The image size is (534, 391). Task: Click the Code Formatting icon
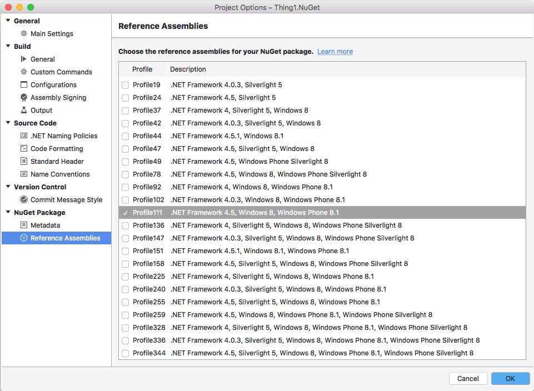coord(23,148)
